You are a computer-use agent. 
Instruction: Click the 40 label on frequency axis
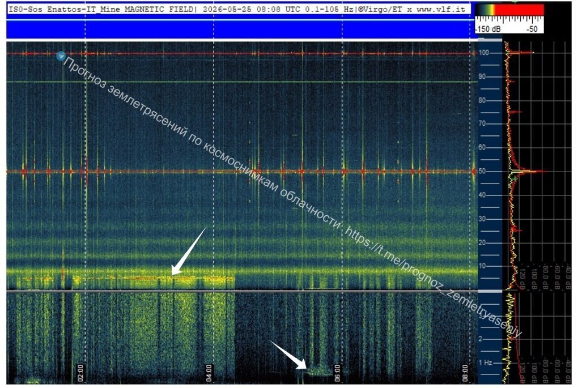(x=482, y=195)
